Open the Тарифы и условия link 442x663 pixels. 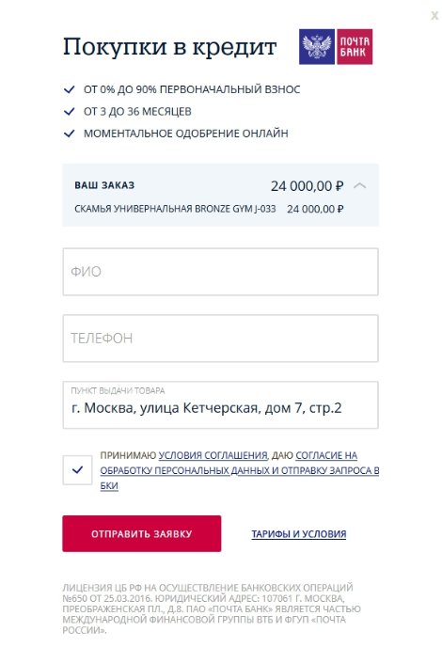coord(299,534)
